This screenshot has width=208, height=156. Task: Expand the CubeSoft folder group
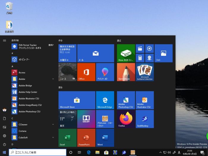pyautogui.click(x=33, y=138)
